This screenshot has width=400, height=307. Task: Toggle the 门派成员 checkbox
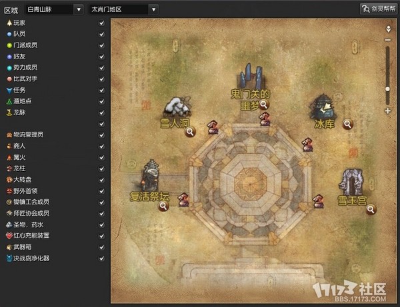101,45
